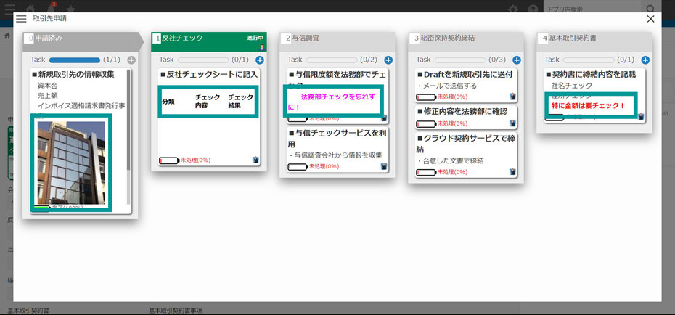675x315 pixels.
Task: Select the 与信調査 stage header
Action: tap(334, 38)
